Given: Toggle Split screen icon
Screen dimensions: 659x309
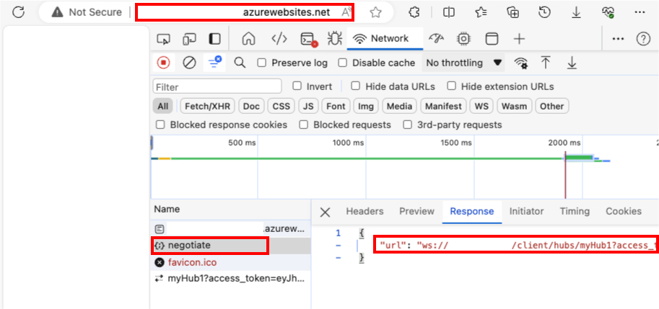Looking at the screenshot, I should 449,12.
